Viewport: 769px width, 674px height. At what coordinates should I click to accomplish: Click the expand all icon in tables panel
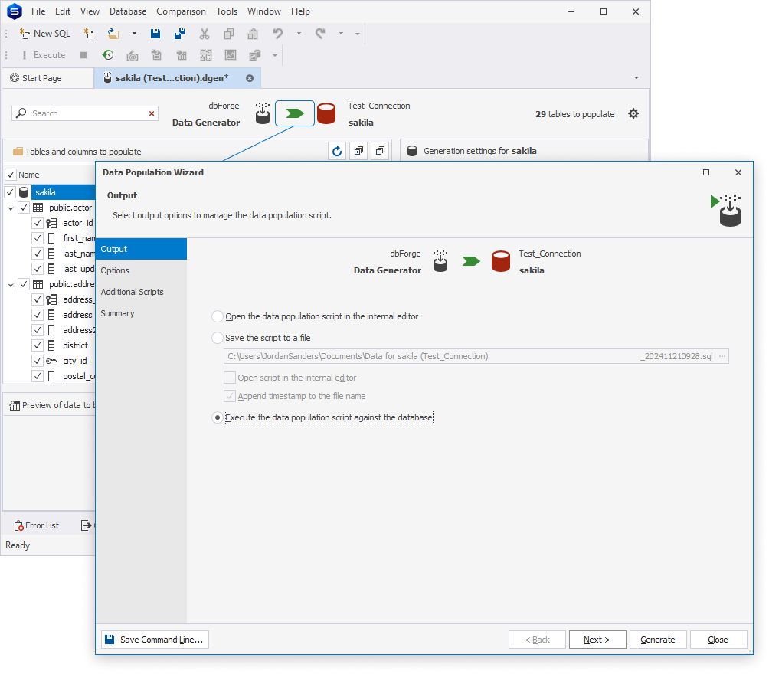tap(358, 151)
